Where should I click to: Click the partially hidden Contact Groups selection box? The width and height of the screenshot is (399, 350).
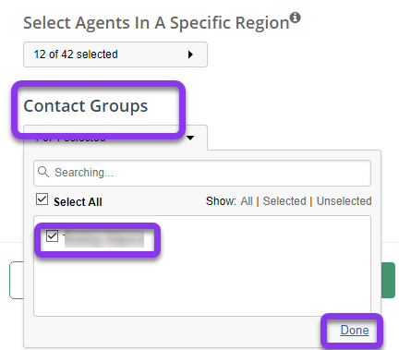point(115,138)
